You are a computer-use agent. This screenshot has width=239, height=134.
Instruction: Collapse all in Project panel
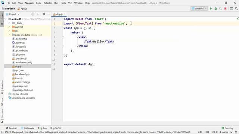38,14
